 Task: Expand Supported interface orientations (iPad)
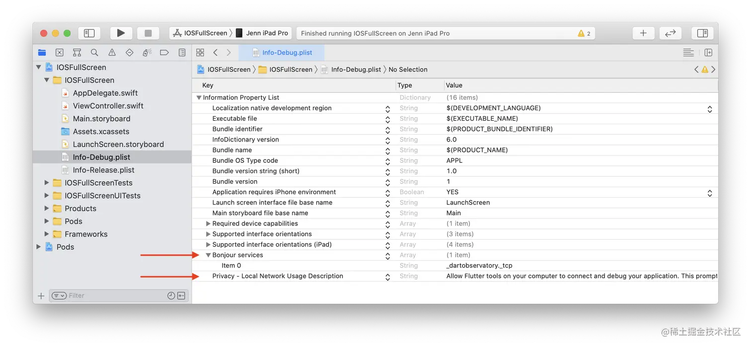208,244
